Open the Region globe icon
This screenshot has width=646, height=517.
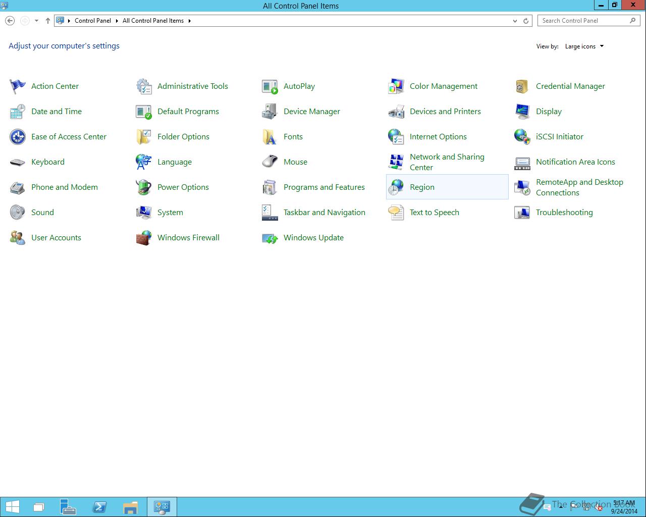tap(396, 187)
